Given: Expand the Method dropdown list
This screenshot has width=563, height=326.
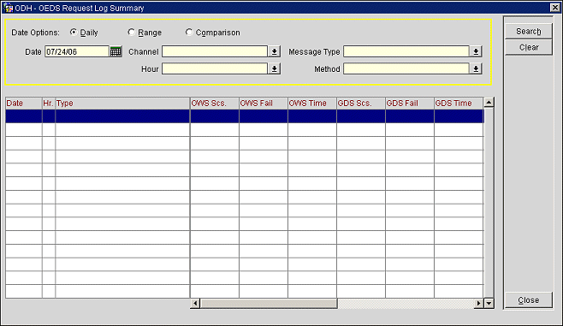Looking at the screenshot, I should click(x=476, y=68).
